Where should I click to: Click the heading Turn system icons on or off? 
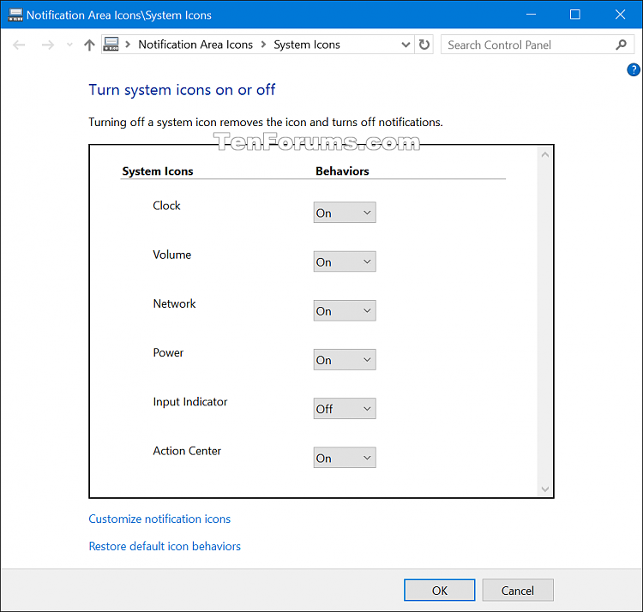[x=182, y=90]
